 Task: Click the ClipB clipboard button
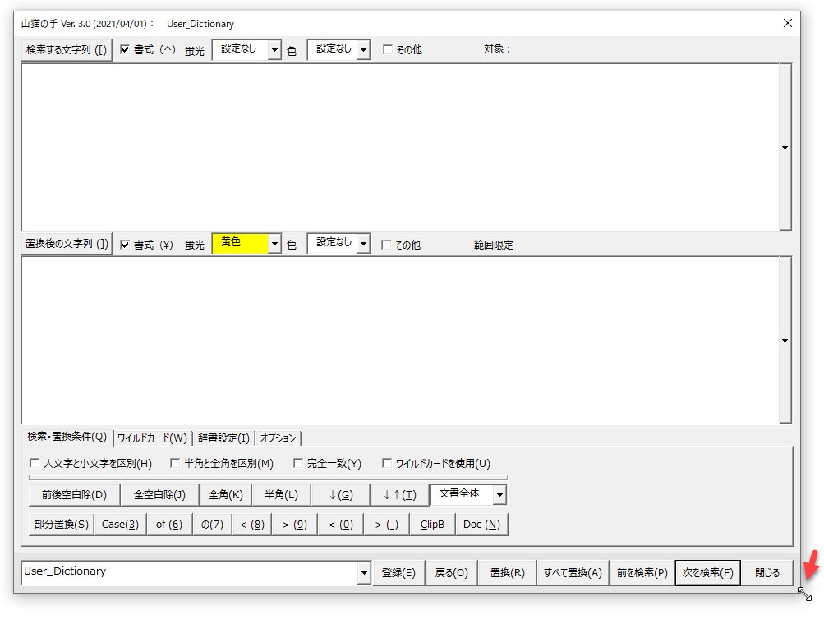point(432,525)
